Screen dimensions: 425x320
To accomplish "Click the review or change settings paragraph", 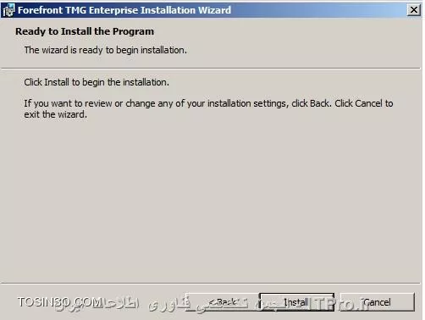I will click(208, 109).
